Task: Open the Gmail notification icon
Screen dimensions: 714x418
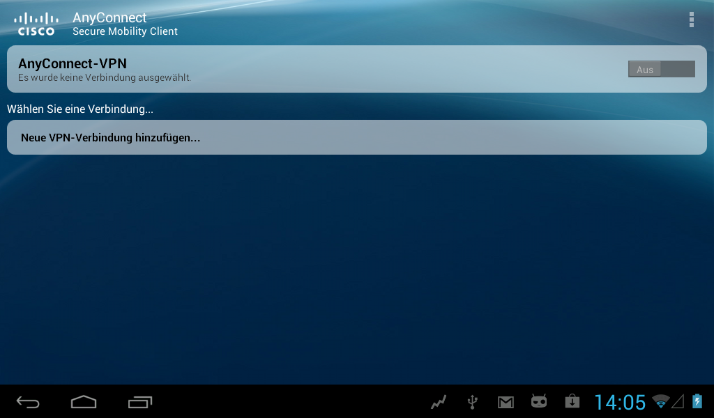Action: point(506,402)
